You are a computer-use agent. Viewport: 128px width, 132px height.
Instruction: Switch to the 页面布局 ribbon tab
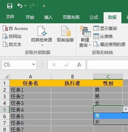tap(71, 17)
